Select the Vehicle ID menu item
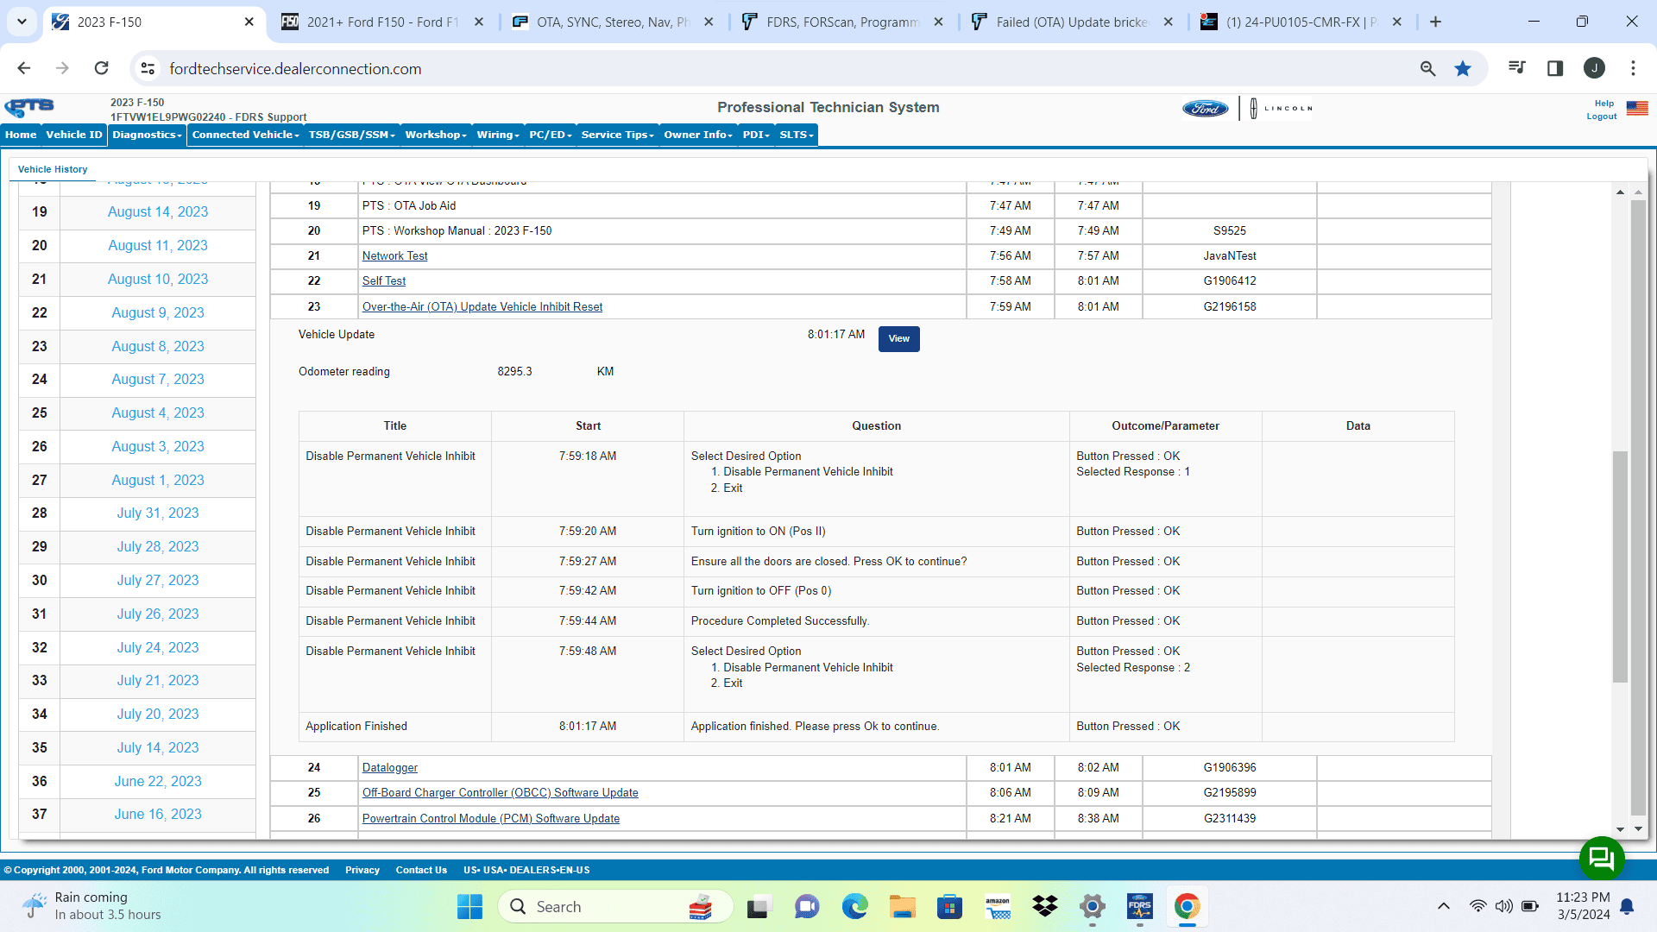This screenshot has width=1657, height=932. (x=73, y=135)
